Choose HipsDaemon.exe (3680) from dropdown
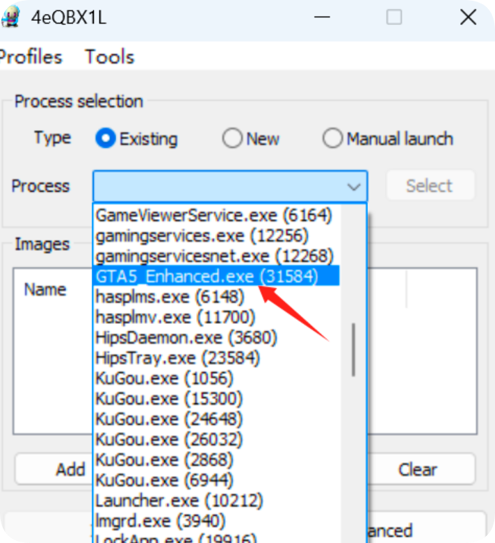This screenshot has width=495, height=543. (x=186, y=338)
